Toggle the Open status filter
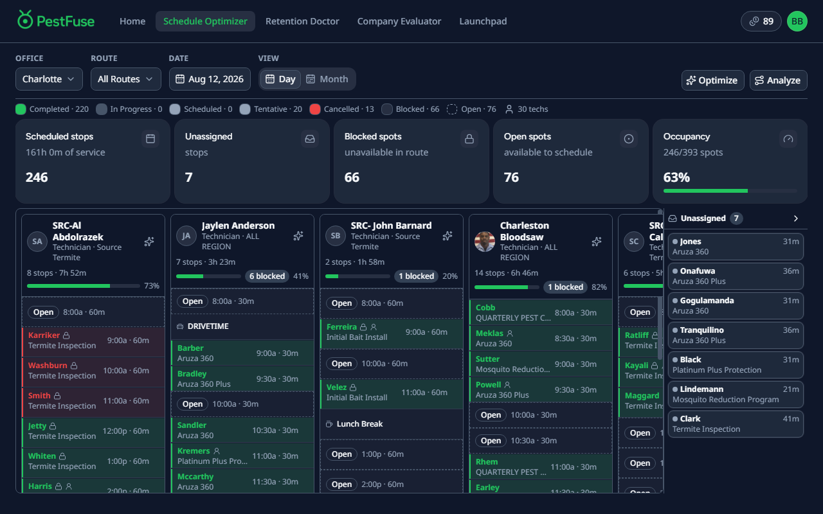This screenshot has width=823, height=514. [x=472, y=109]
